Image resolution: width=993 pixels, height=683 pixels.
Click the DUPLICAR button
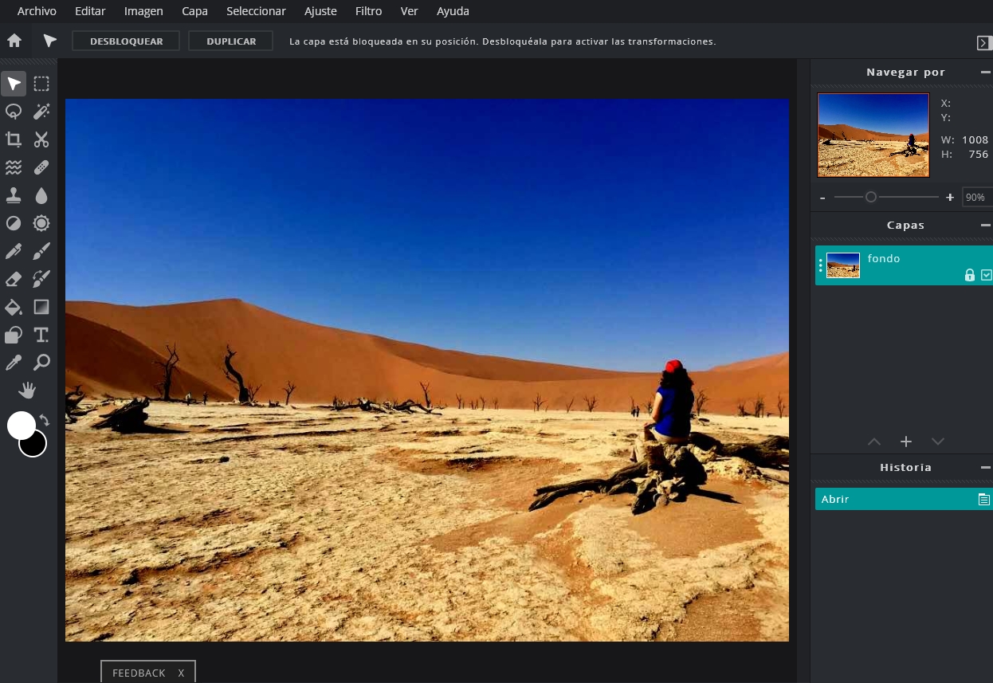pos(231,41)
